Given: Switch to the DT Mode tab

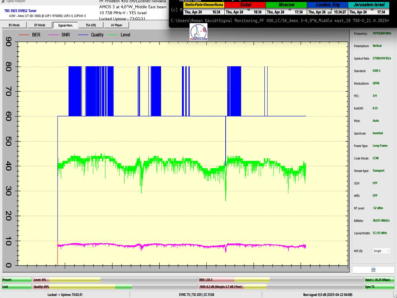Looking at the screenshot, I should coord(39,25).
